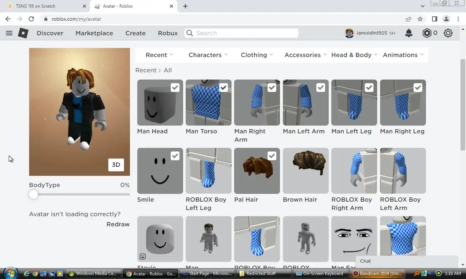View site information lock icon
This screenshot has width=466, height=279.
(46, 19)
